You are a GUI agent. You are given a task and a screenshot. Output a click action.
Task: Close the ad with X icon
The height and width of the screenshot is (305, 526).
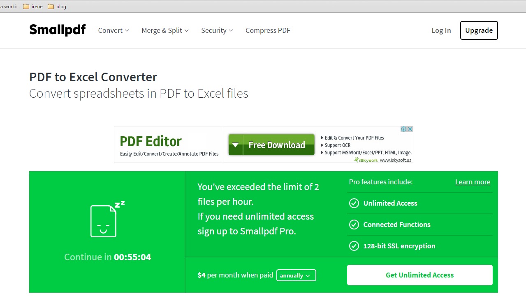pyautogui.click(x=410, y=129)
